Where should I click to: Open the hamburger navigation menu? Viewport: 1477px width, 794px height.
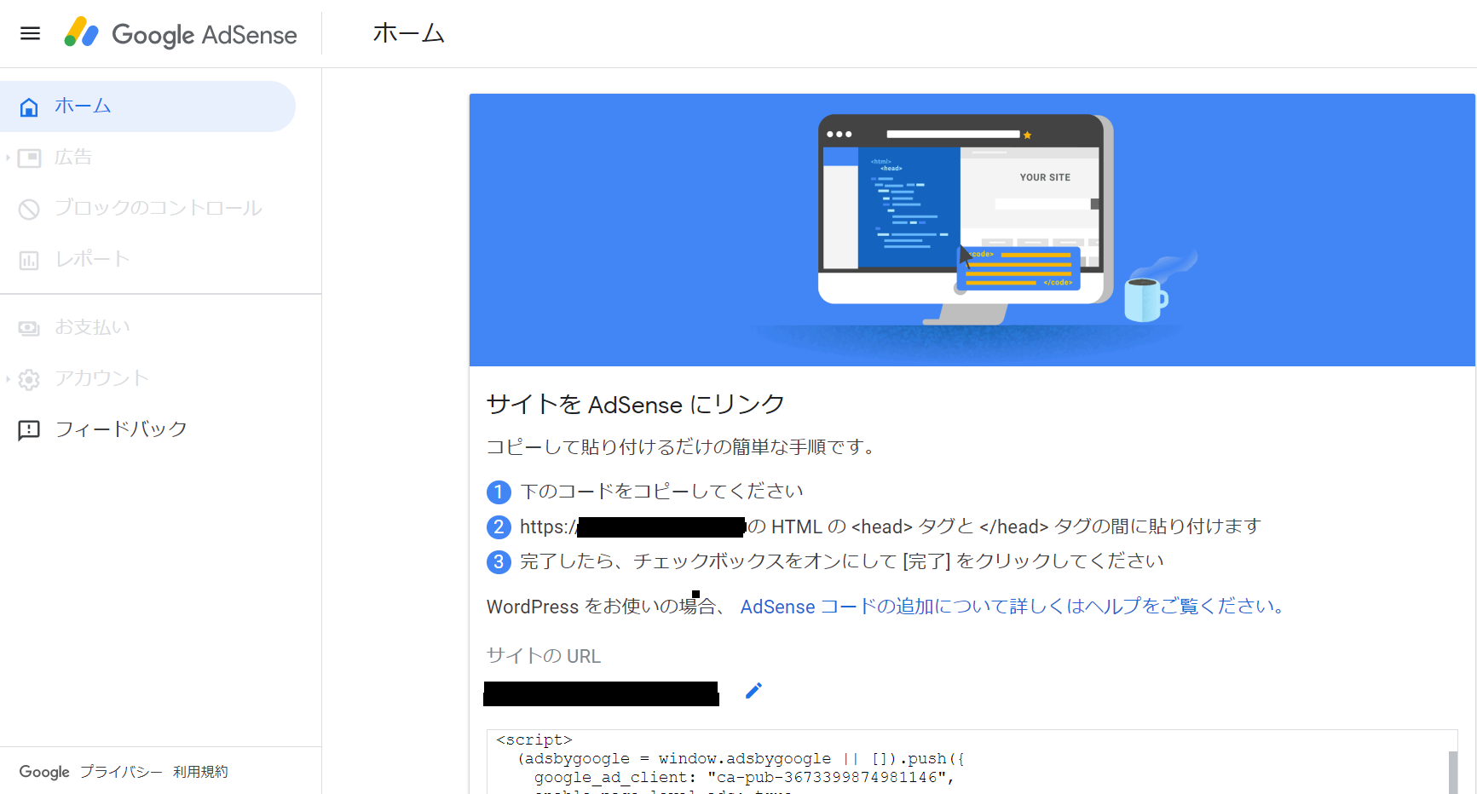(x=29, y=33)
